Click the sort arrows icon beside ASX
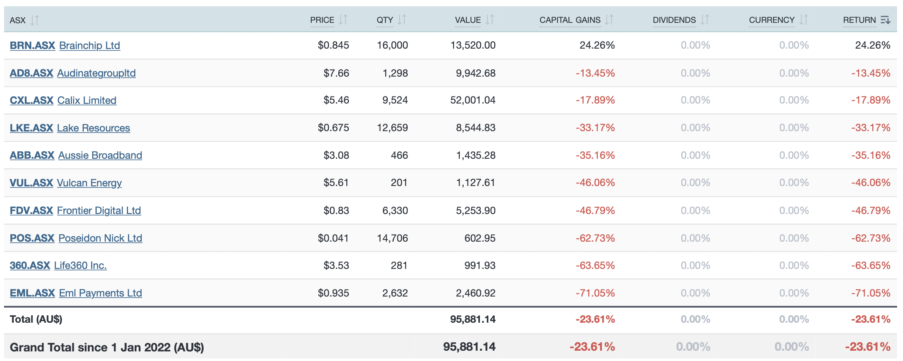 coord(35,20)
